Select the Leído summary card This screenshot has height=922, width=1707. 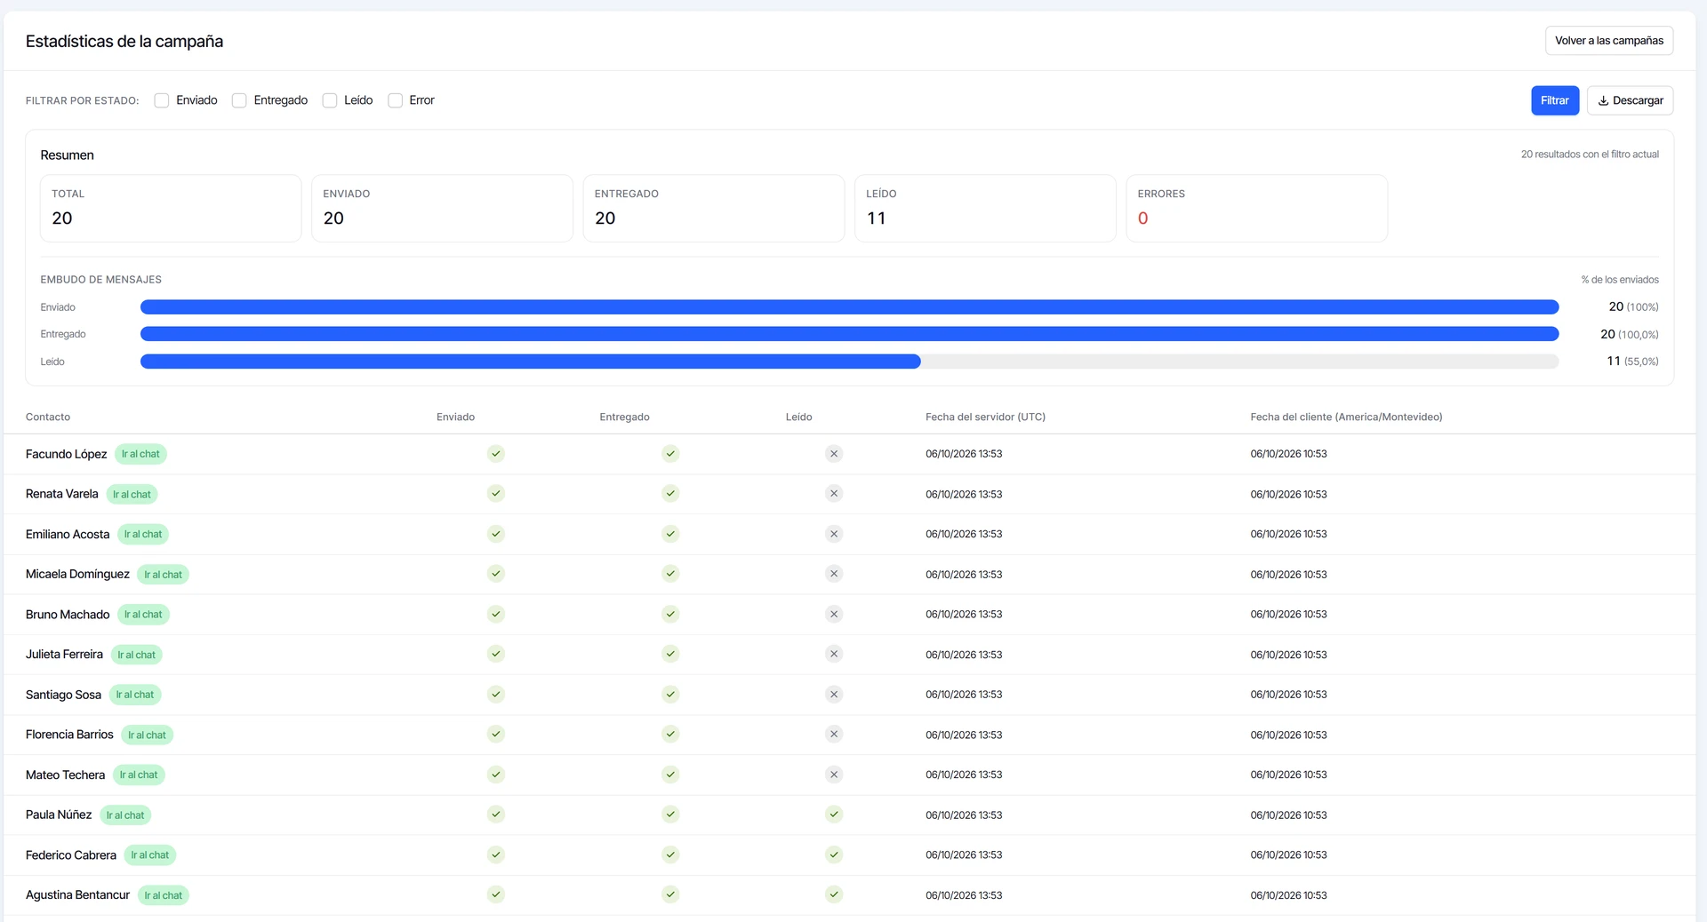point(985,209)
